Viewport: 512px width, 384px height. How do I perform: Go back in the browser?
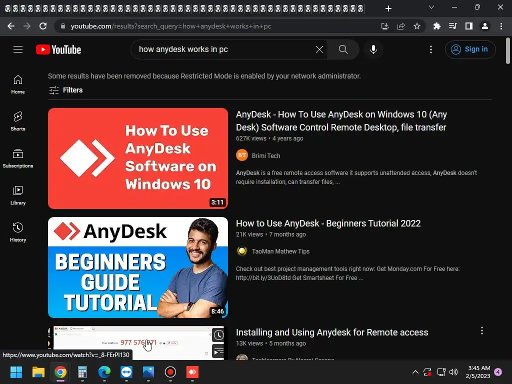11,26
